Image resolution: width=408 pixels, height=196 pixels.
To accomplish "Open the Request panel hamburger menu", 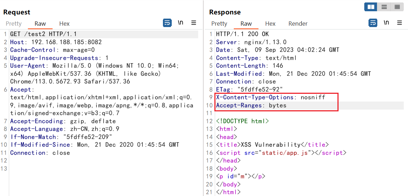I will (x=194, y=23).
